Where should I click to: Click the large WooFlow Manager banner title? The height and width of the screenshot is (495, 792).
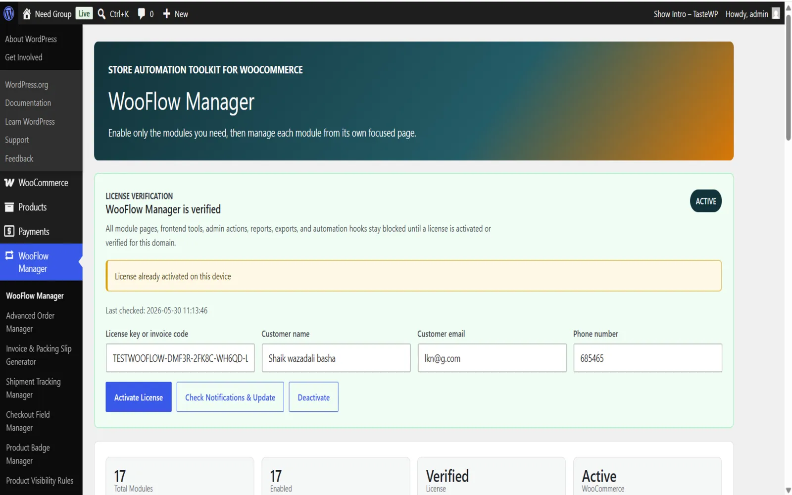click(181, 102)
